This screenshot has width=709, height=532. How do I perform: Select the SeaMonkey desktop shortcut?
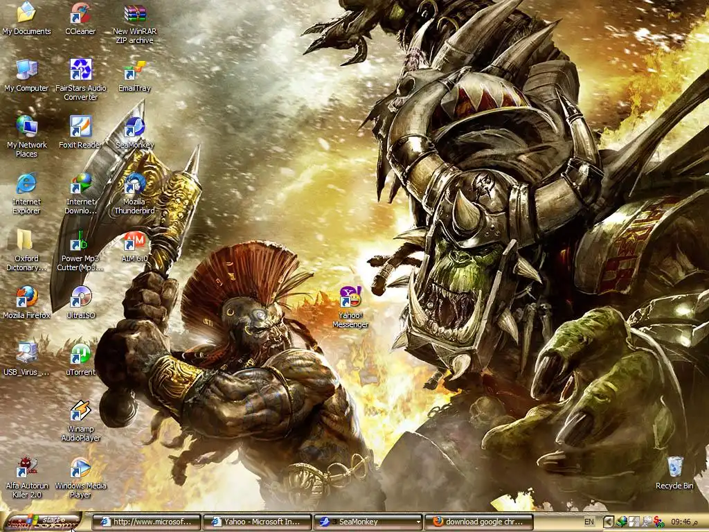(135, 132)
